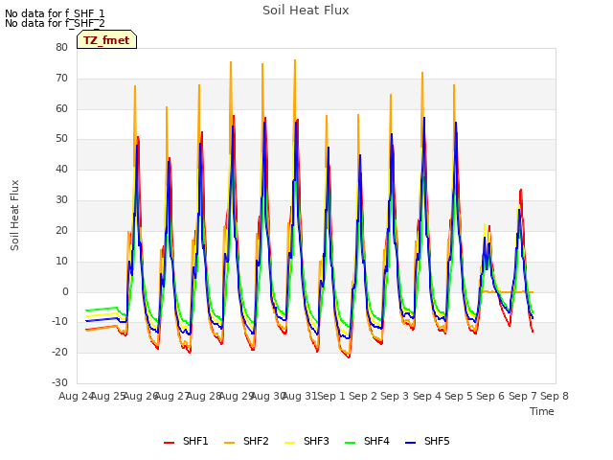Click the Sep 4 x-axis tick label
The height and width of the screenshot is (460, 613).
[x=427, y=396]
